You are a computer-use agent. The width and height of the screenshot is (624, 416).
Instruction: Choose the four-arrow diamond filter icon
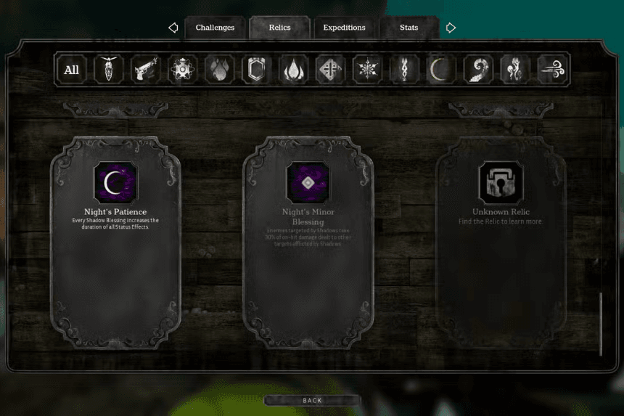[x=330, y=70]
